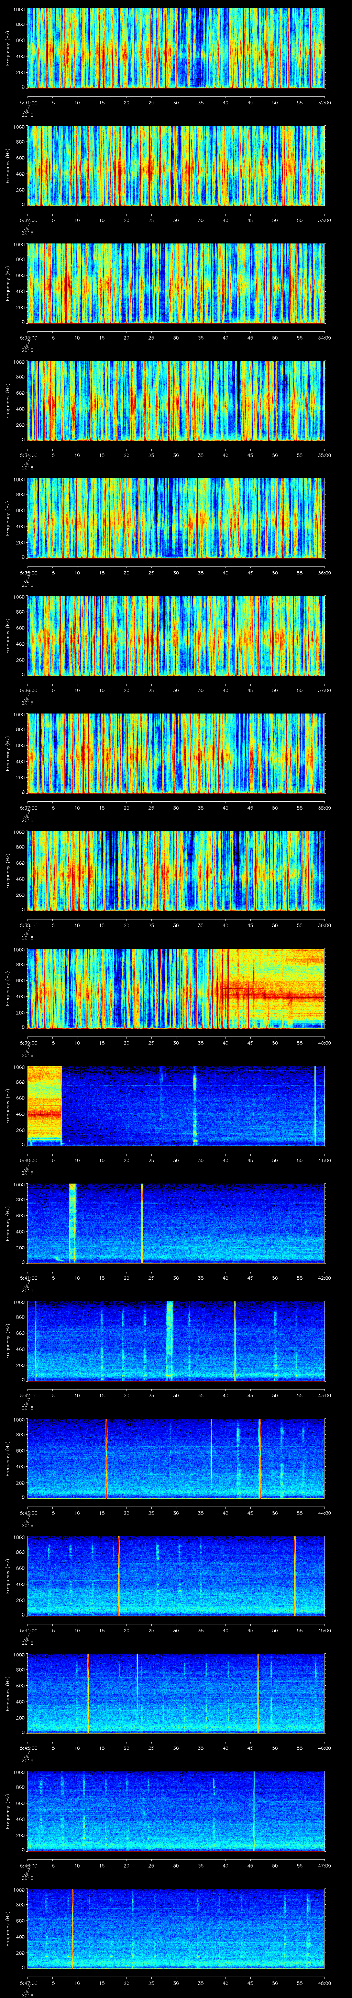The height and width of the screenshot is (1998, 352).
Task: Click the 5:40:00 start time label
Action: click(x=28, y=1159)
